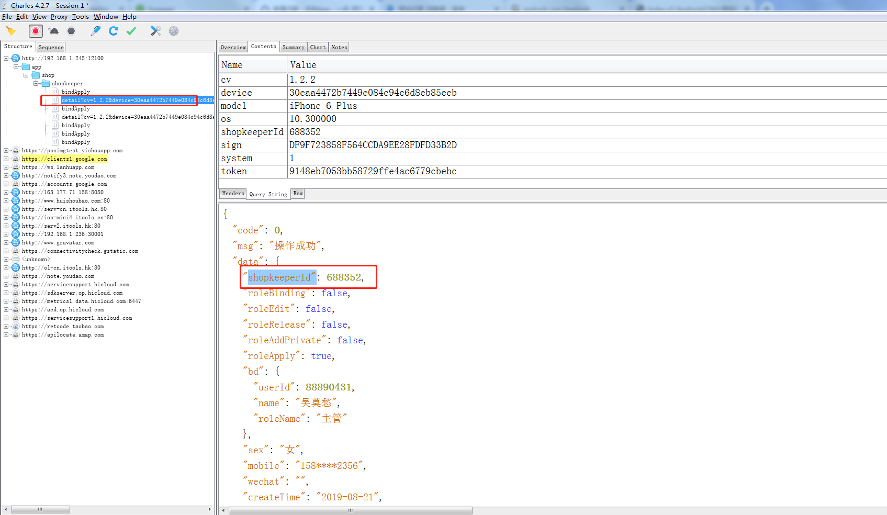Switch to the Chart tab
887x515 pixels.
click(318, 47)
